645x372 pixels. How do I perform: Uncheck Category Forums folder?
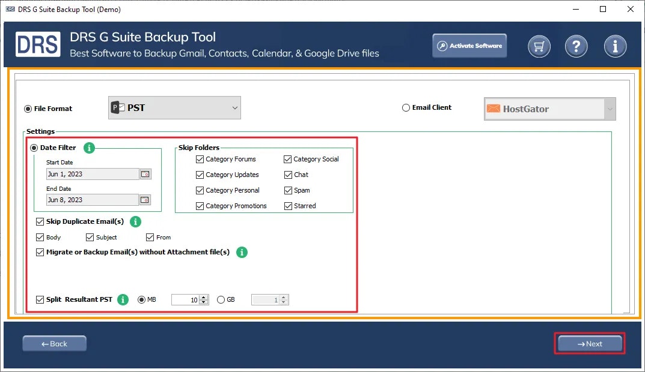(x=200, y=160)
